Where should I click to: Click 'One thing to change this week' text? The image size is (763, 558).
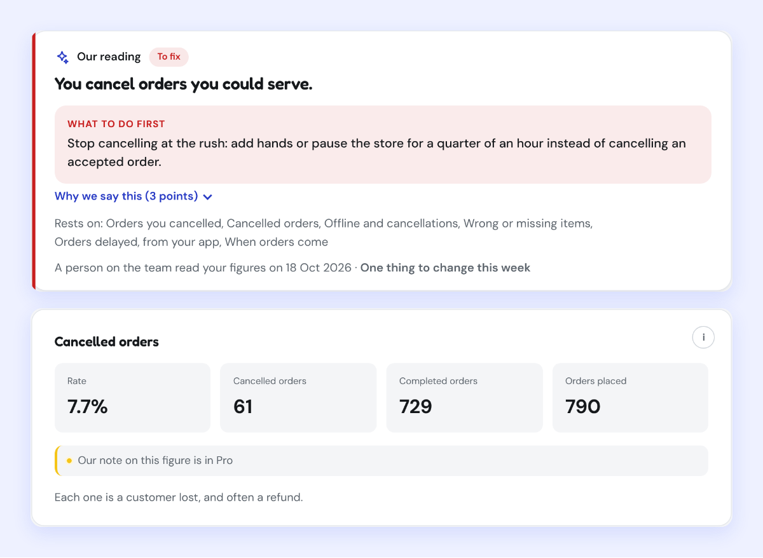pyautogui.click(x=445, y=268)
